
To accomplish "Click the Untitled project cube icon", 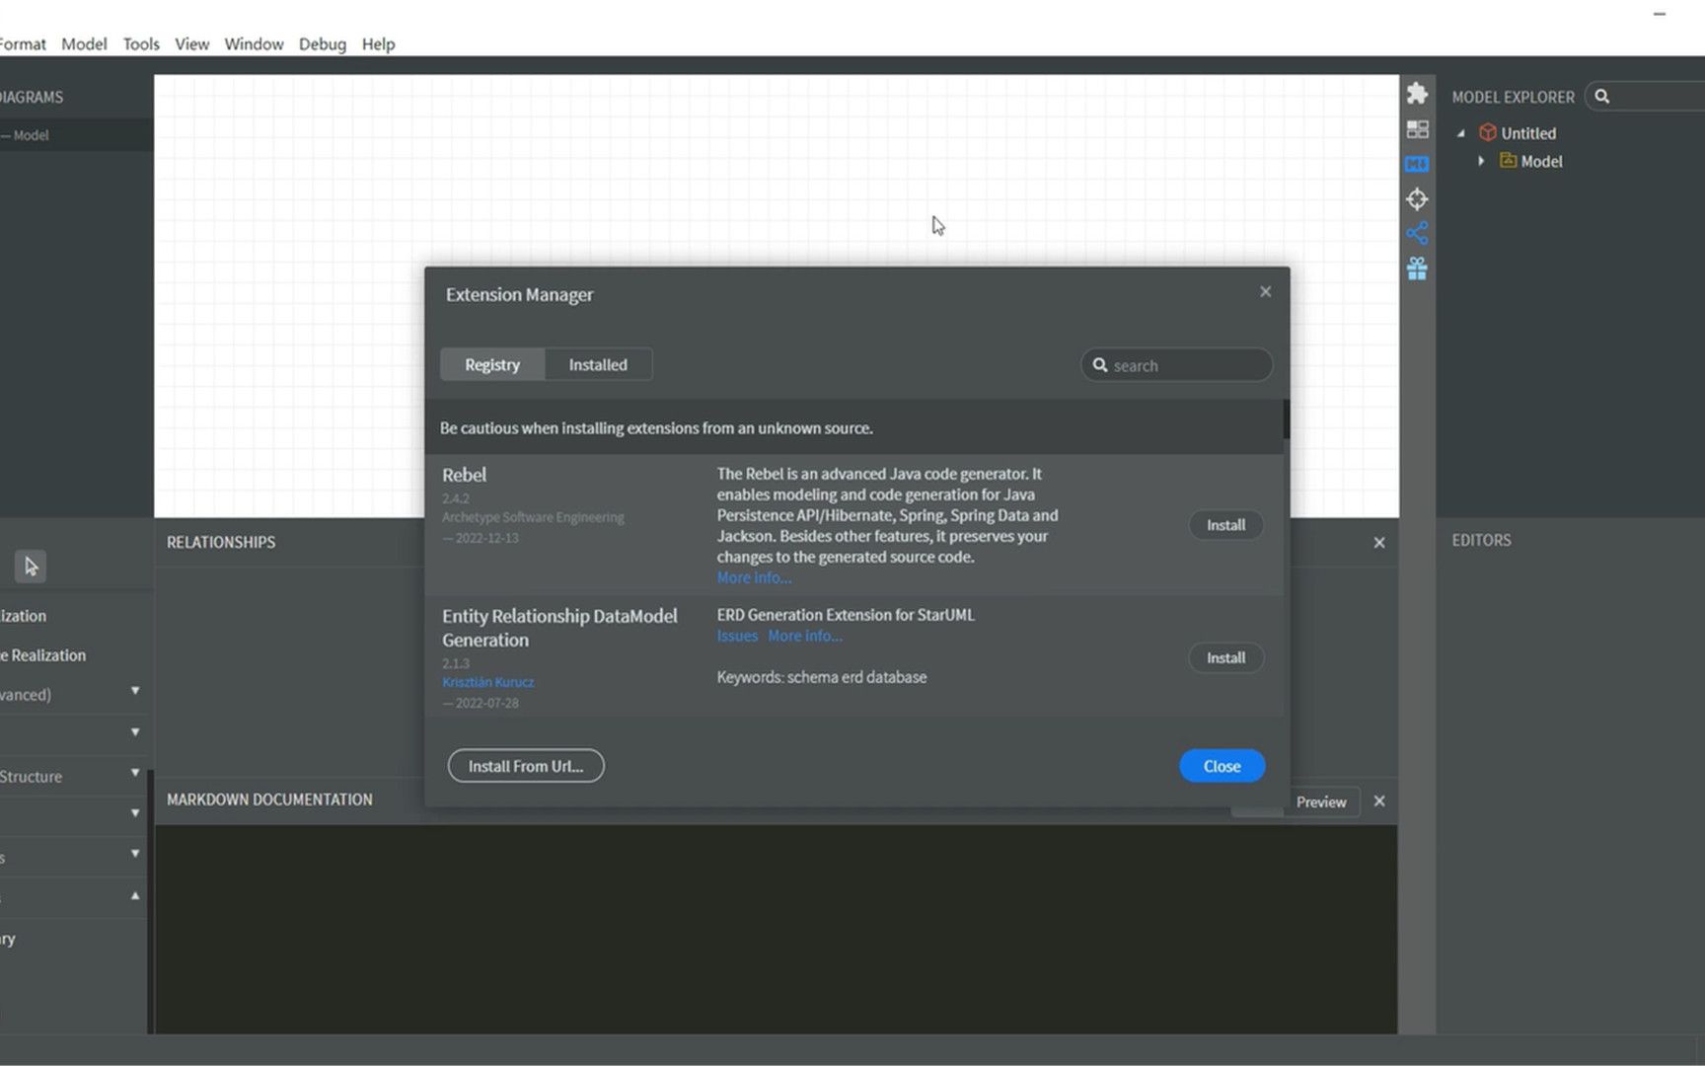I will (x=1488, y=132).
